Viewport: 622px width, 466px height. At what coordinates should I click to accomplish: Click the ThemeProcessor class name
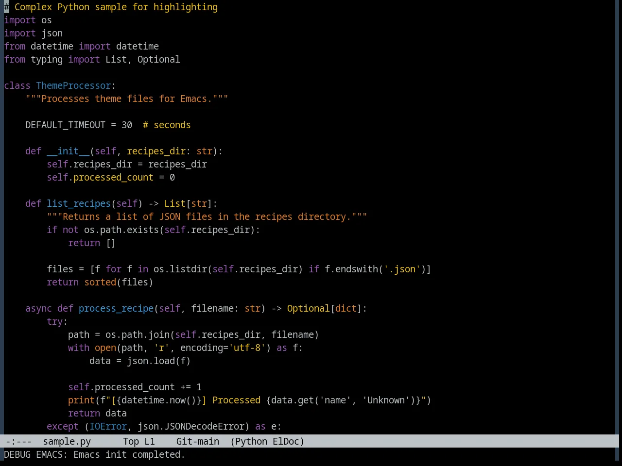pos(73,85)
